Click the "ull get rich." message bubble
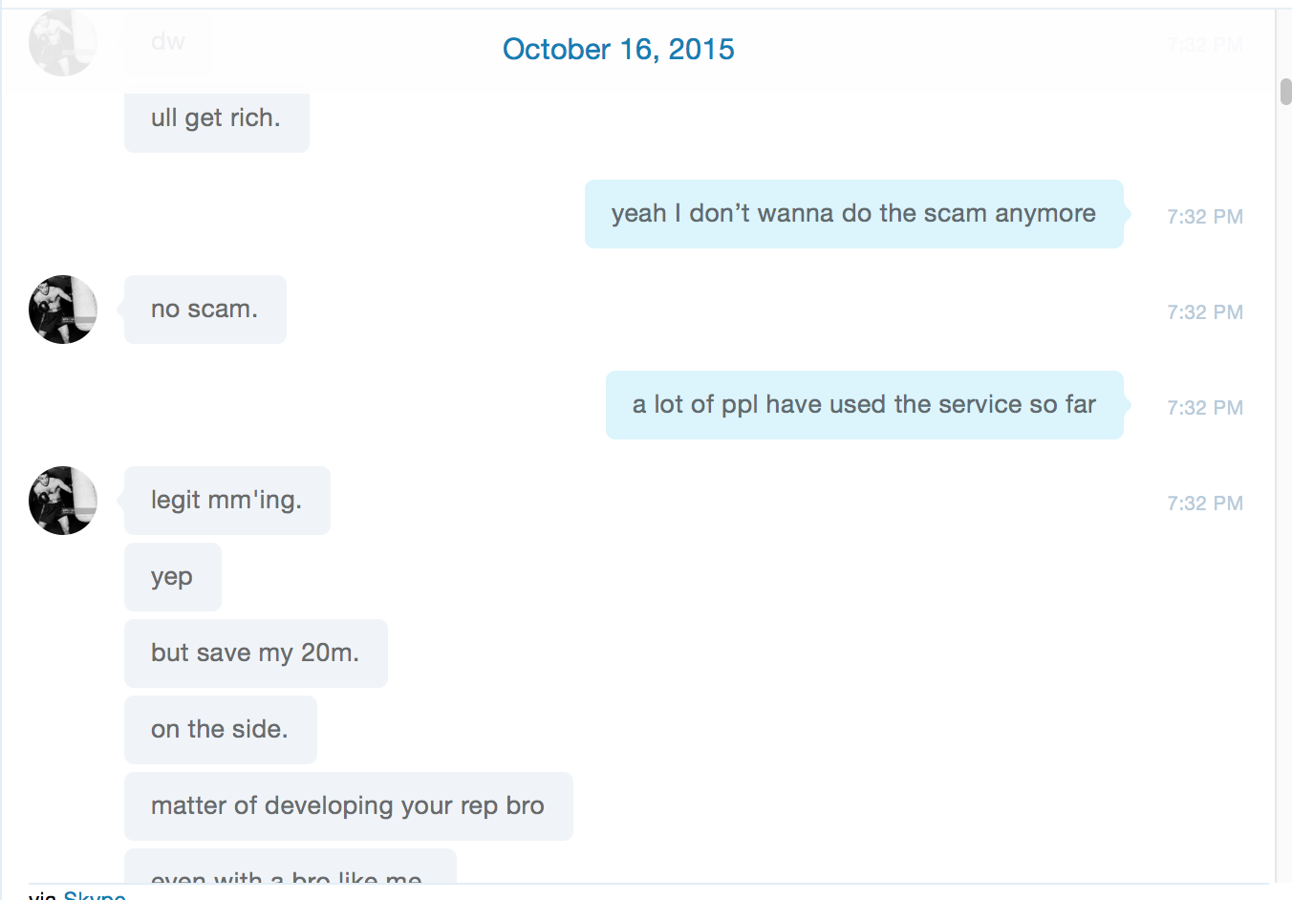 point(217,118)
